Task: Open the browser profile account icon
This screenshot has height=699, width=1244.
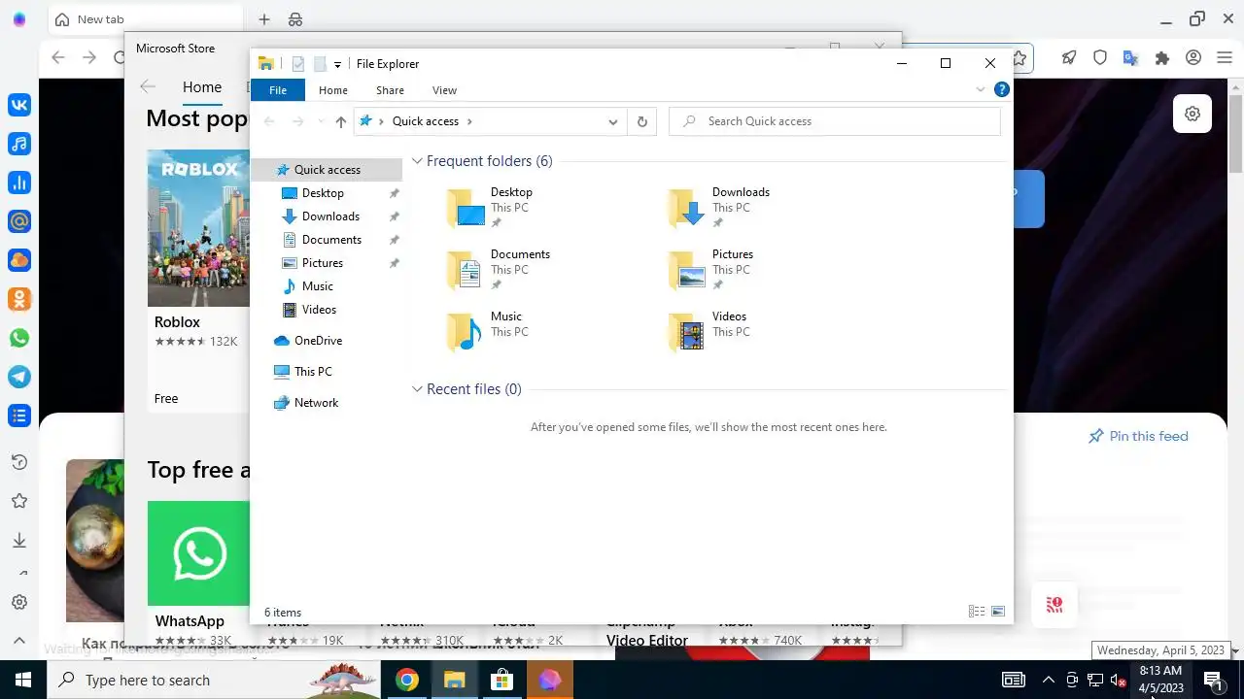Action: tap(1193, 57)
